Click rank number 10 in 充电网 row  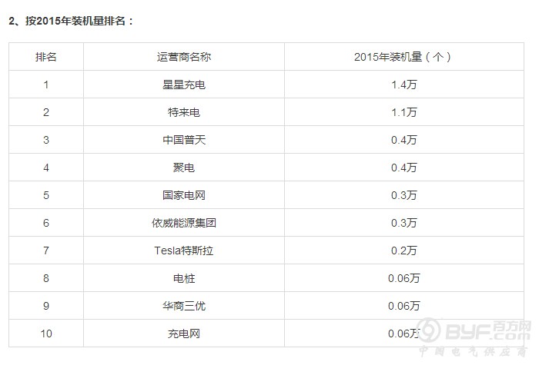(46, 333)
